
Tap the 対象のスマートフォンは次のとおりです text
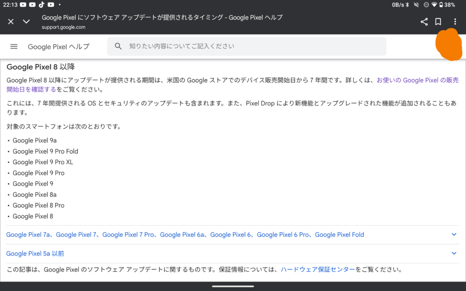[64, 127]
